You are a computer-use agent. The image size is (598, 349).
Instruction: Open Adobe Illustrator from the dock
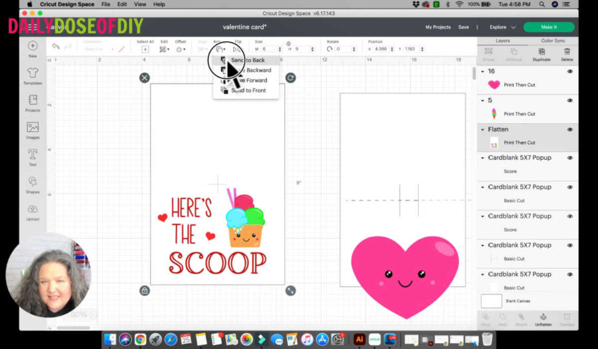(359, 339)
